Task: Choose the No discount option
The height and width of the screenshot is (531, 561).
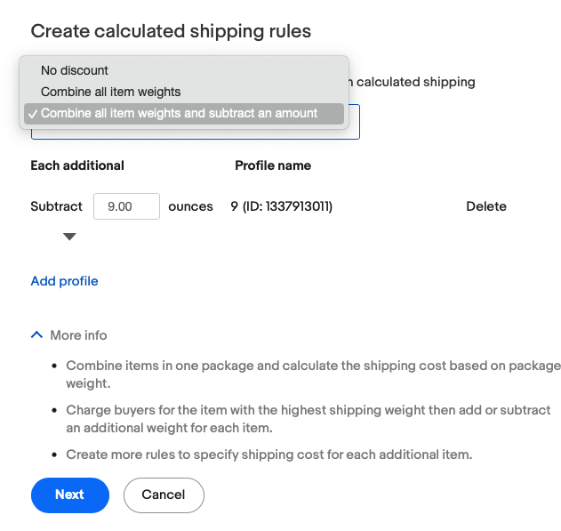Action: point(75,70)
